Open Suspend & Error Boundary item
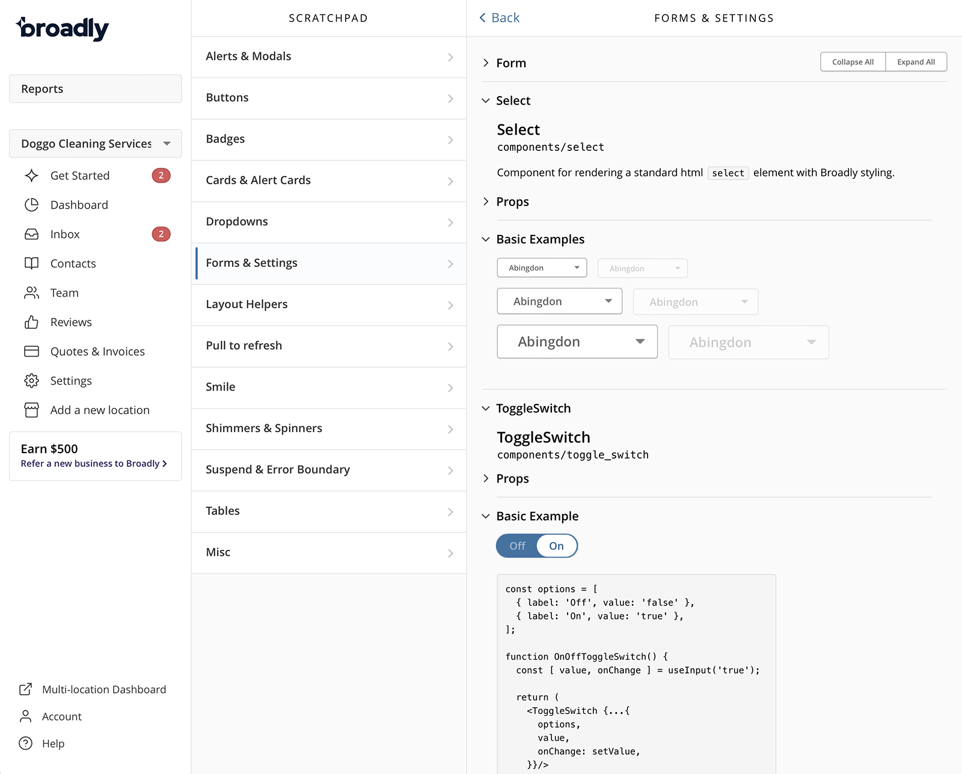This screenshot has width=962, height=774. tap(329, 471)
